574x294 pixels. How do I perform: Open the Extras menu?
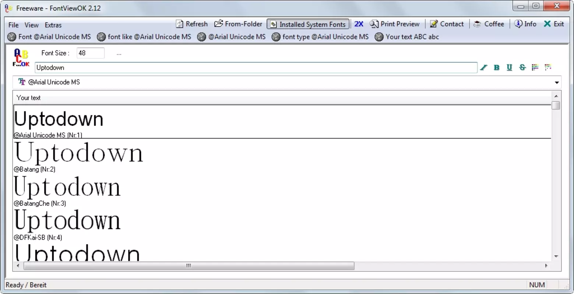tap(53, 25)
